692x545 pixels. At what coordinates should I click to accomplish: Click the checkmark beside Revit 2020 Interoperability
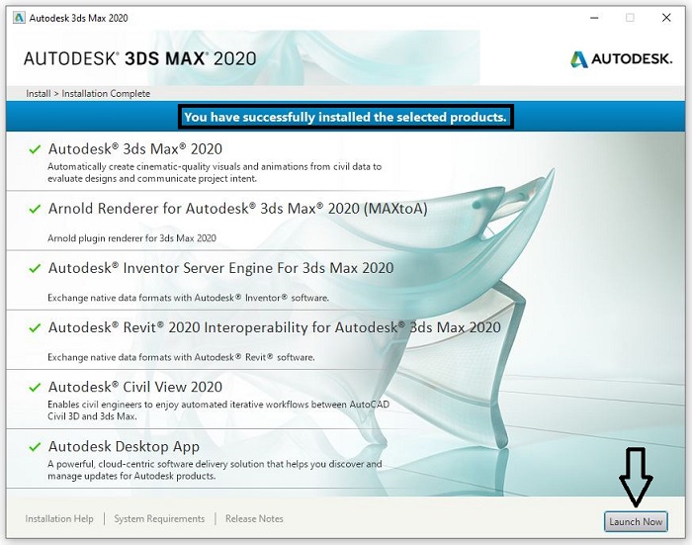[35, 328]
